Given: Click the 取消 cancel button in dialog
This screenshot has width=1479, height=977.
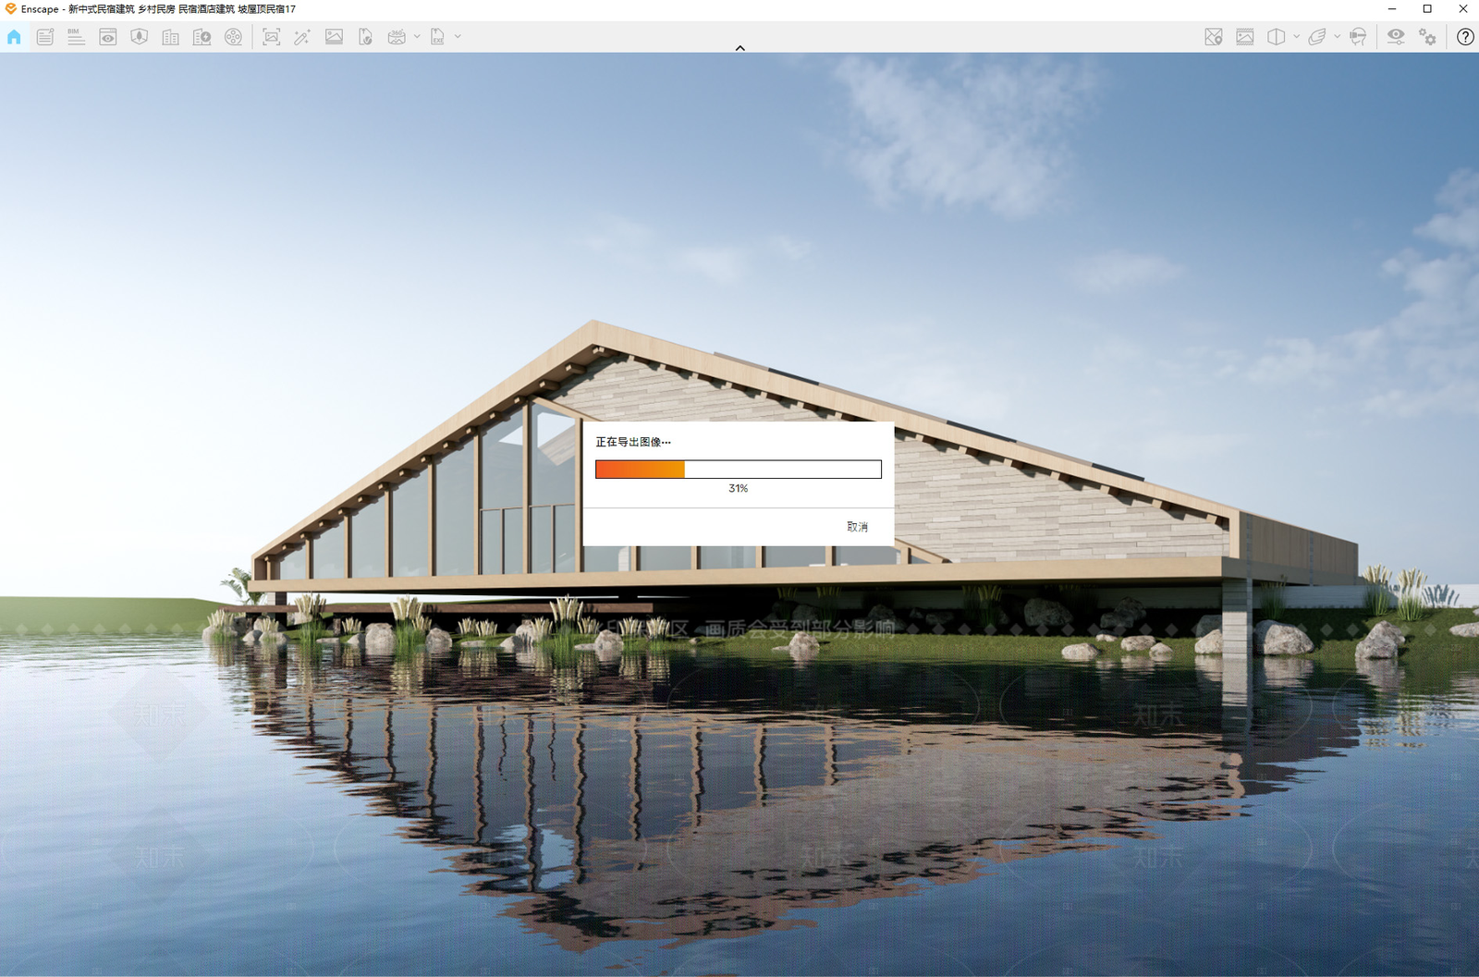Looking at the screenshot, I should tap(857, 527).
